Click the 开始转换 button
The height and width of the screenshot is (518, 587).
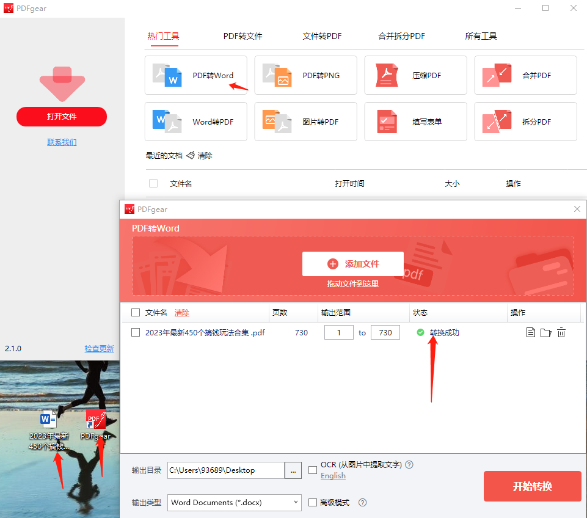tap(533, 486)
